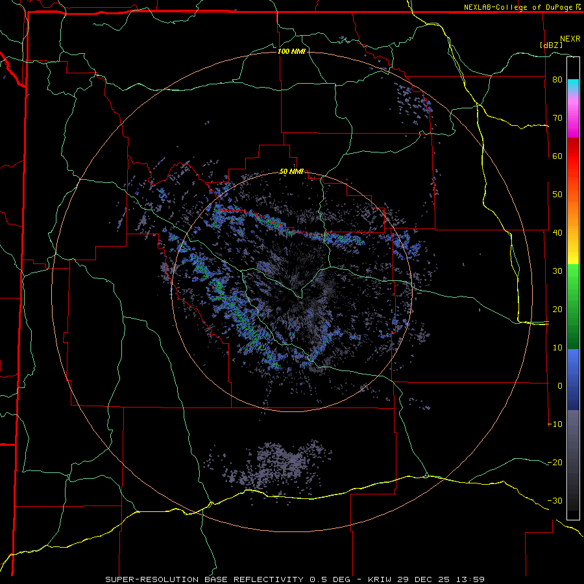The height and width of the screenshot is (584, 584).
Task: Click the NEXR label above the color scale
Action: [x=570, y=39]
